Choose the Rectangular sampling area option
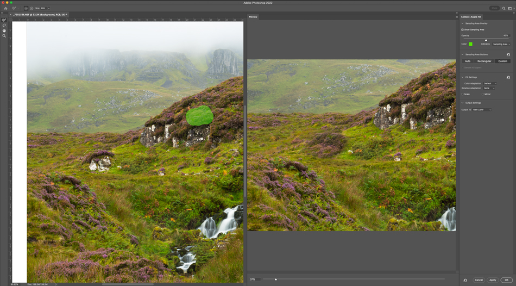Viewport: 516px width, 286px height. click(484, 61)
